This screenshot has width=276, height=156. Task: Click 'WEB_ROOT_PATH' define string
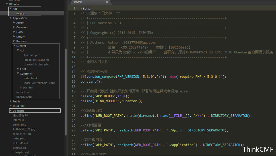(x=109, y=116)
